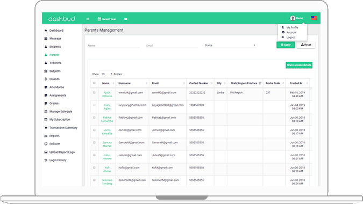
Task: Open Account from user menu
Action: coord(291,33)
